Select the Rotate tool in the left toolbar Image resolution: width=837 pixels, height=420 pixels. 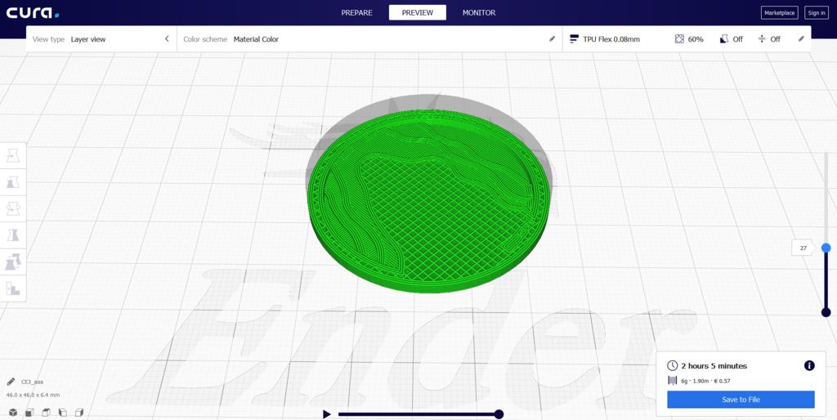pyautogui.click(x=13, y=208)
